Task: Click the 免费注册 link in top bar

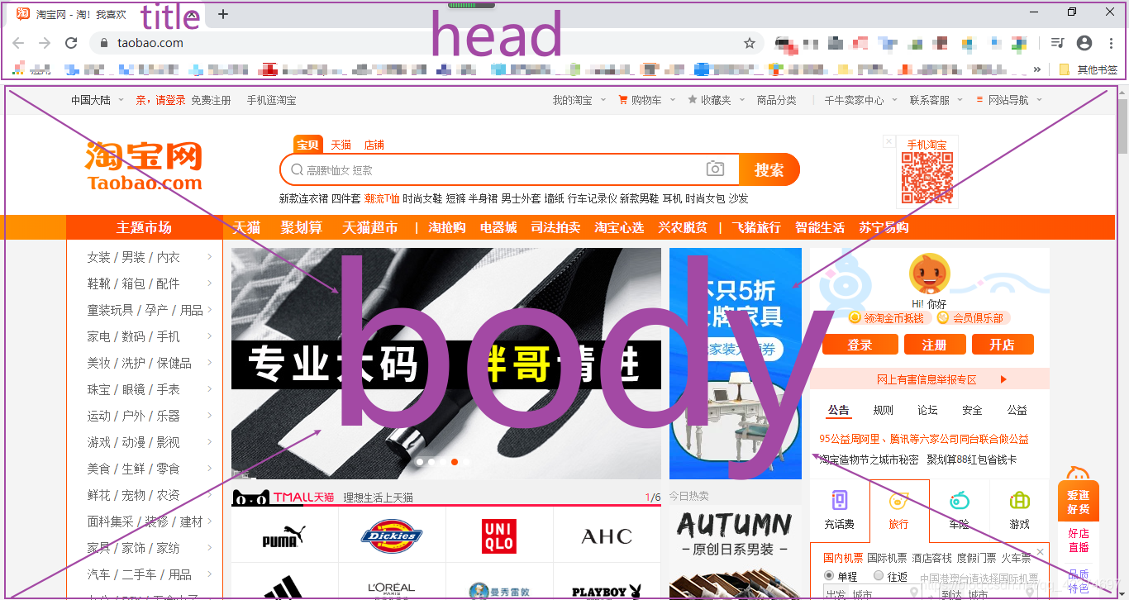Action: (211, 100)
